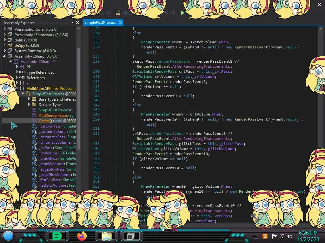Image resolution: width=325 pixels, height=243 pixels.
Task: Click the volume speaker tray icon
Action: pyautogui.click(x=290, y=236)
